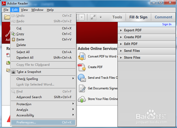Open the Help menu

click(x=50, y=10)
